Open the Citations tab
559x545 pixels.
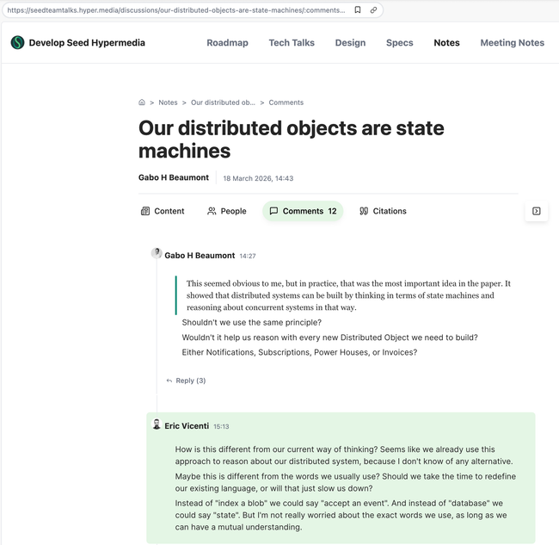[x=383, y=211]
